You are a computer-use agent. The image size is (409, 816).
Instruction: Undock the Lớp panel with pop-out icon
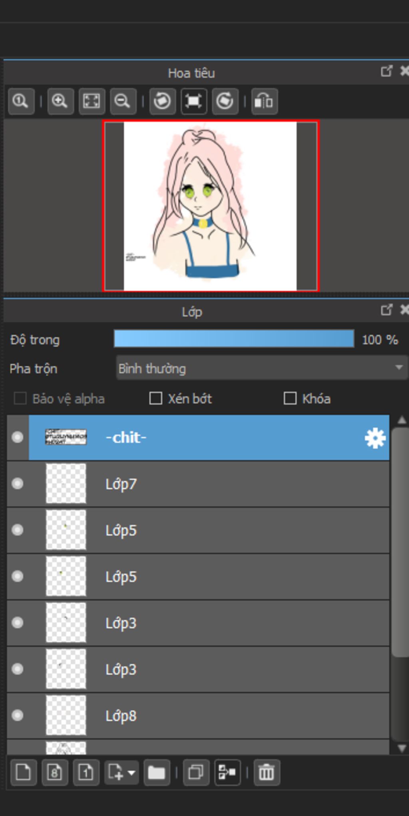386,310
